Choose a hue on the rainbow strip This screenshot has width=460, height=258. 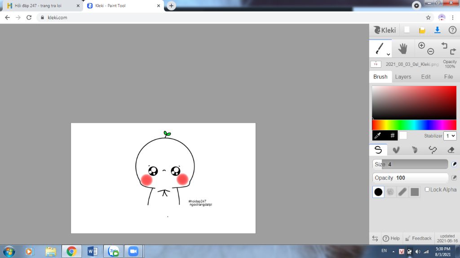click(414, 125)
